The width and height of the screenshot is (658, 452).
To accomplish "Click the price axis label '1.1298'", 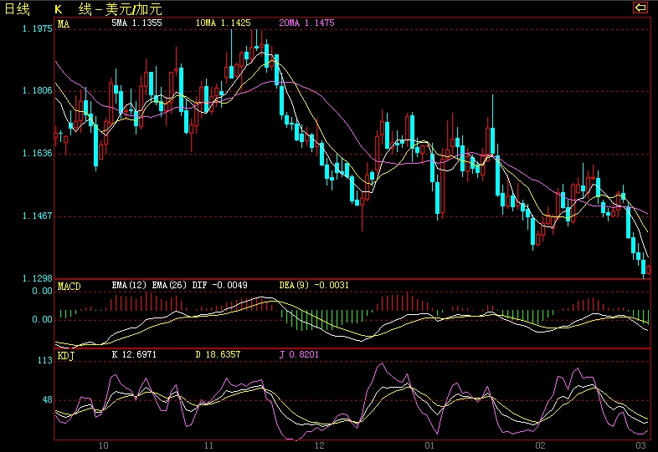I will (x=37, y=278).
